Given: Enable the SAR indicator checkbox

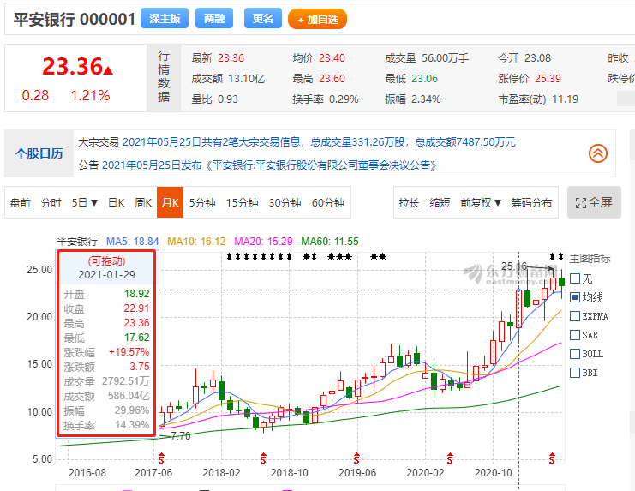Looking at the screenshot, I should click(575, 335).
